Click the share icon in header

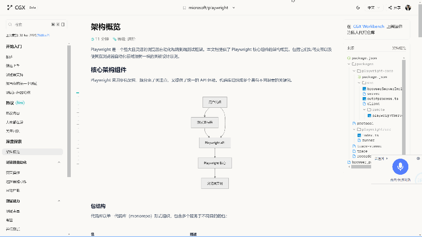click(390, 7)
